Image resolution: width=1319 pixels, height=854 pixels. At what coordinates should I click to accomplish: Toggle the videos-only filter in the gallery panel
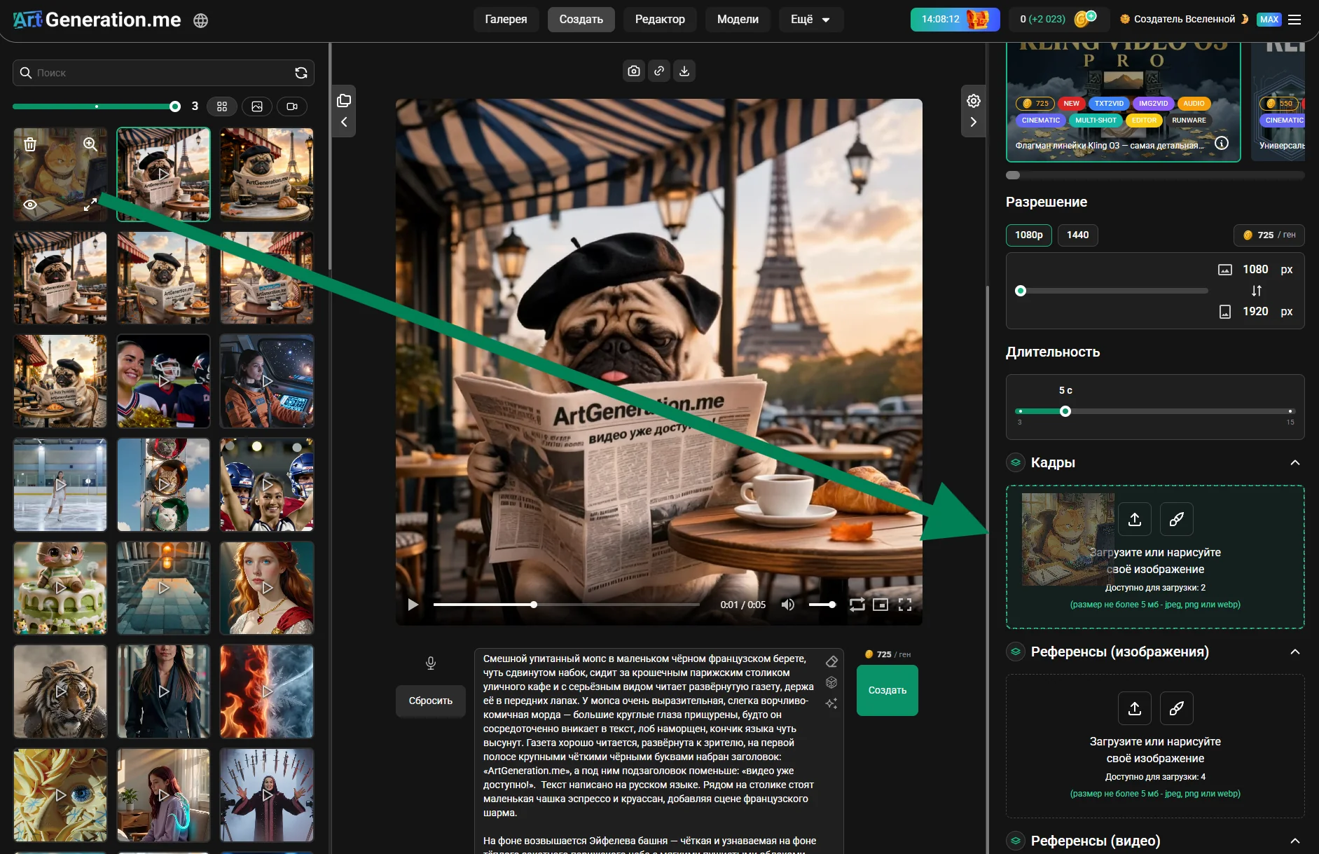pos(292,106)
